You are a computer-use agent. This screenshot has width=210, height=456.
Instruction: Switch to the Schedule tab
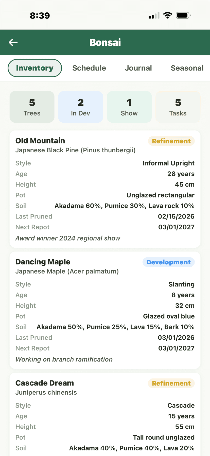pyautogui.click(x=89, y=68)
